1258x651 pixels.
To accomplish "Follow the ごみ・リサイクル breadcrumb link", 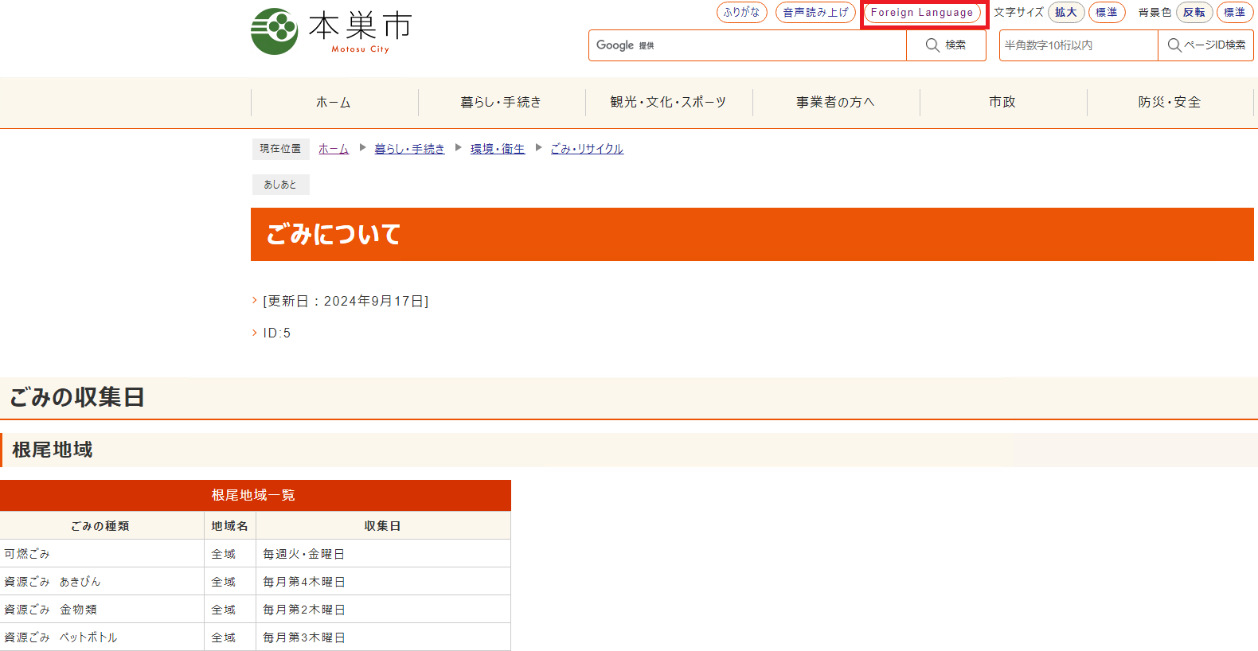I will [x=587, y=149].
